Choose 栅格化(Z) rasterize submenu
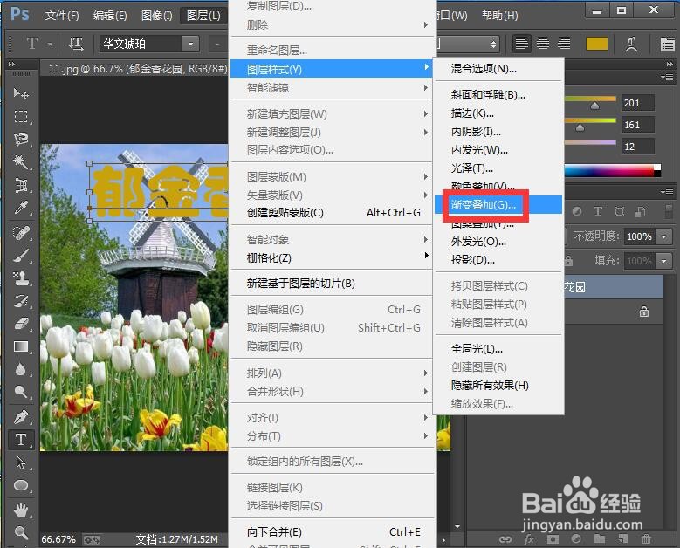This screenshot has width=680, height=548. (333, 258)
